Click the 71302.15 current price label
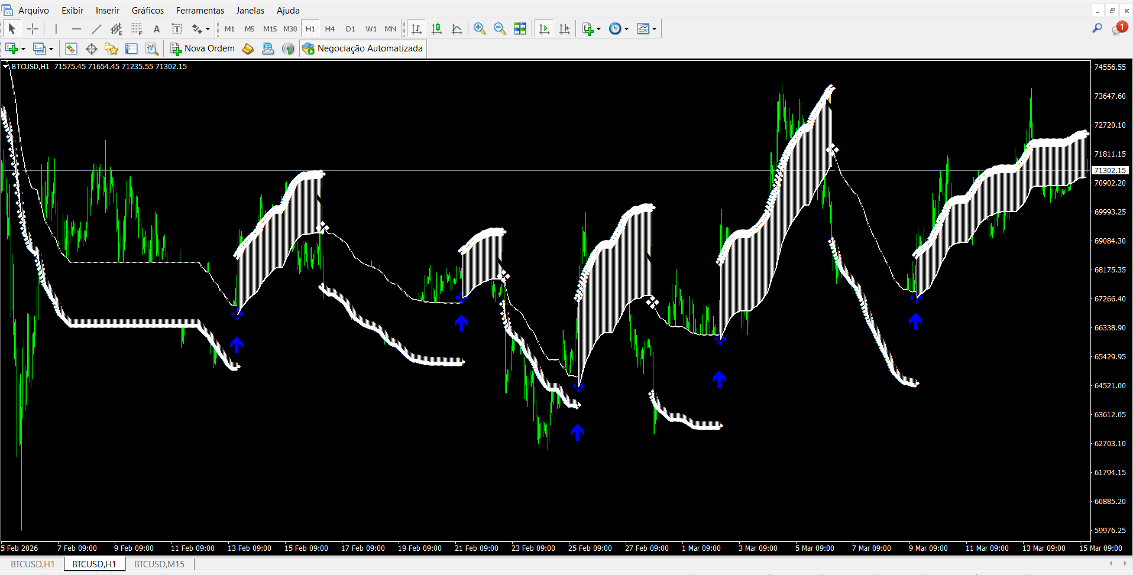The image size is (1133, 575). click(1109, 170)
